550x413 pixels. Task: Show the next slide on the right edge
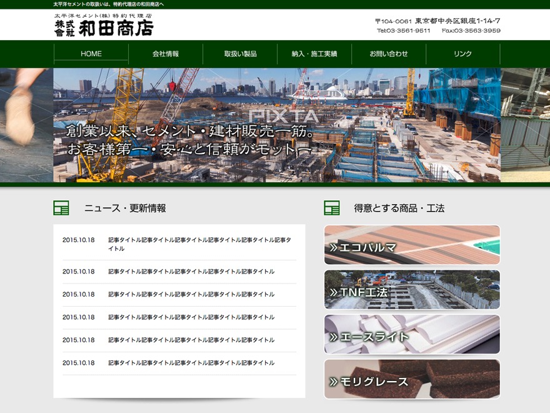(526, 125)
